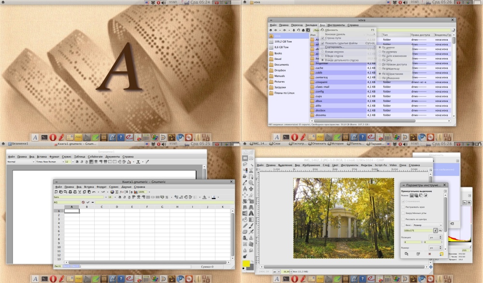Screen dimensions: 483x283
Task: Choose sort 'По размеру' radio option
Action: click(394, 52)
